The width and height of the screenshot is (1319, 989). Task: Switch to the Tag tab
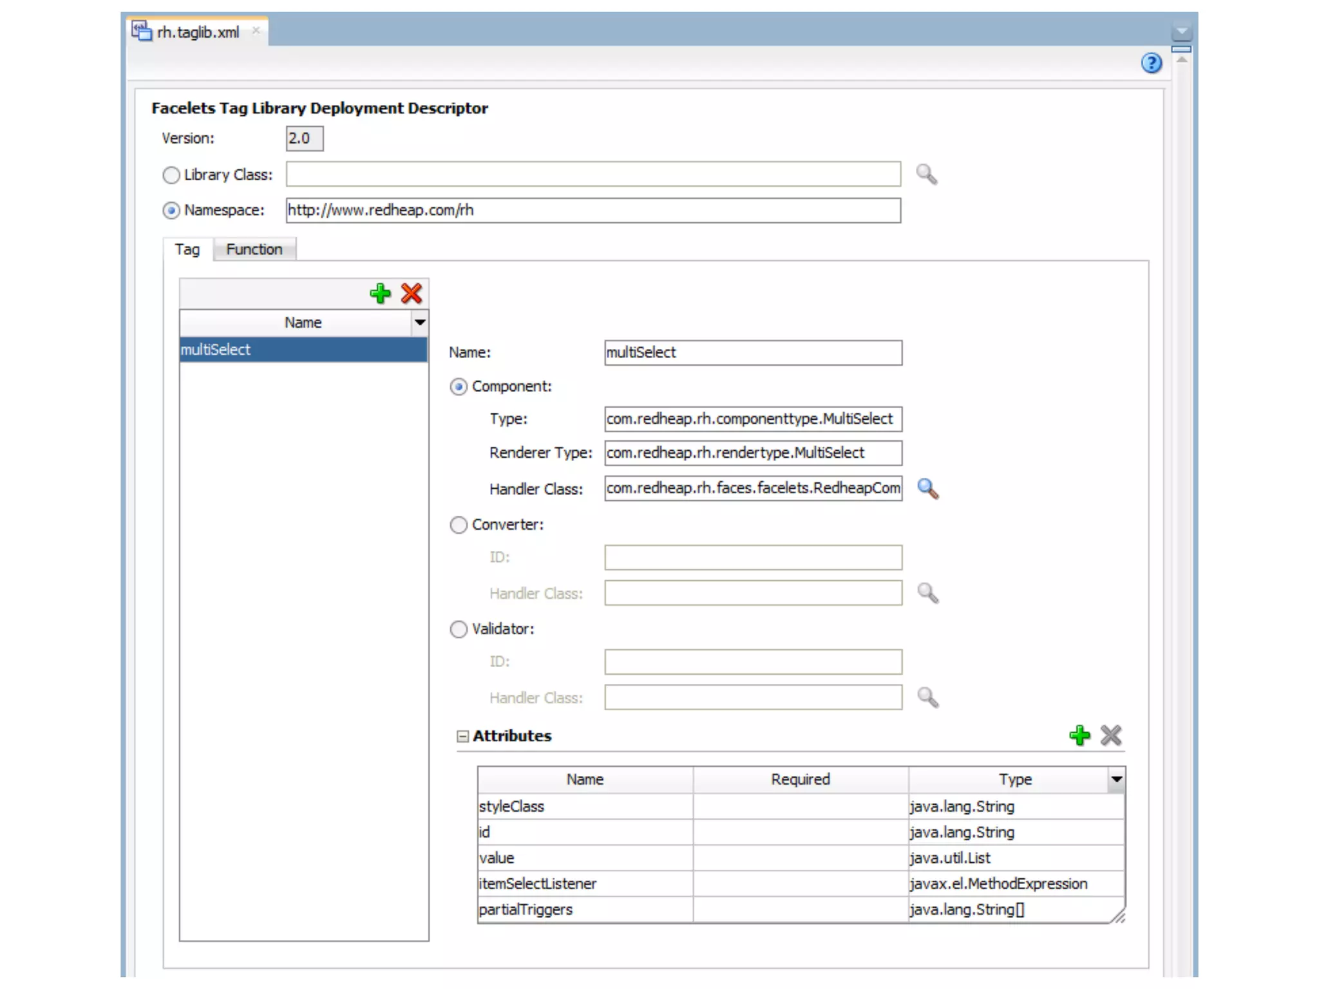tap(187, 249)
